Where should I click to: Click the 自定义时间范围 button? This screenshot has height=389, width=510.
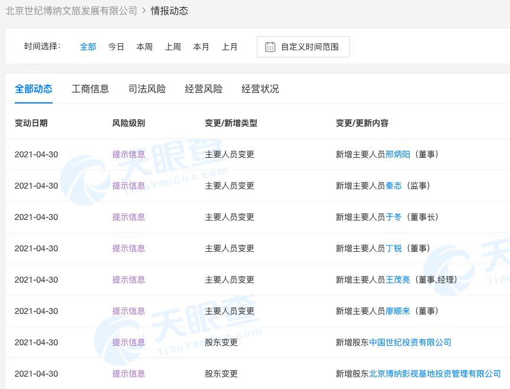[x=303, y=47]
